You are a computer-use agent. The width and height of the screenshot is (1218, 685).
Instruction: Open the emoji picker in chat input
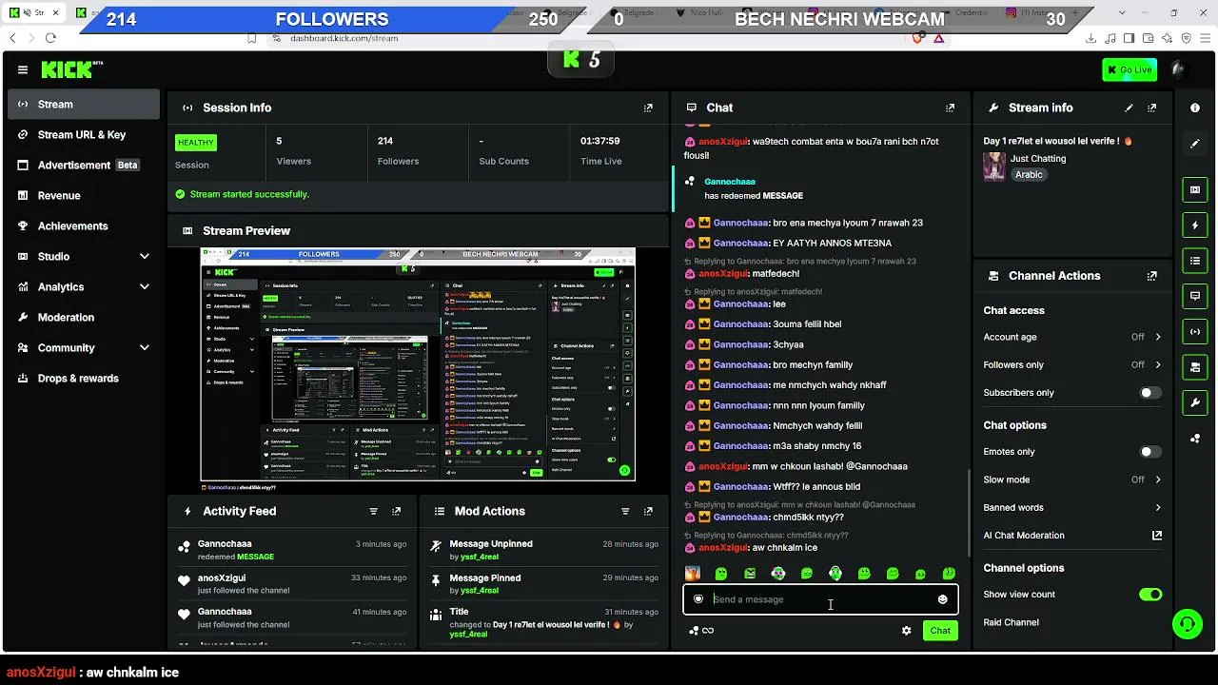point(942,599)
